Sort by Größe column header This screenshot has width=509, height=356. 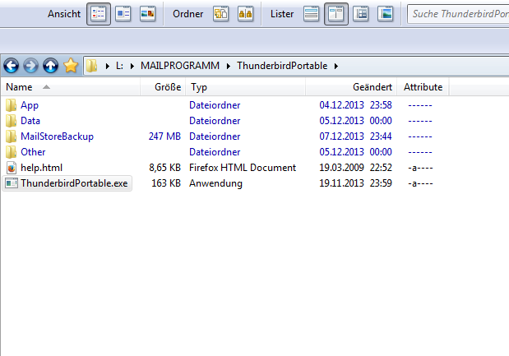tap(163, 87)
